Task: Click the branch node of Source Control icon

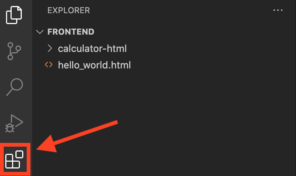Action: click(18, 49)
